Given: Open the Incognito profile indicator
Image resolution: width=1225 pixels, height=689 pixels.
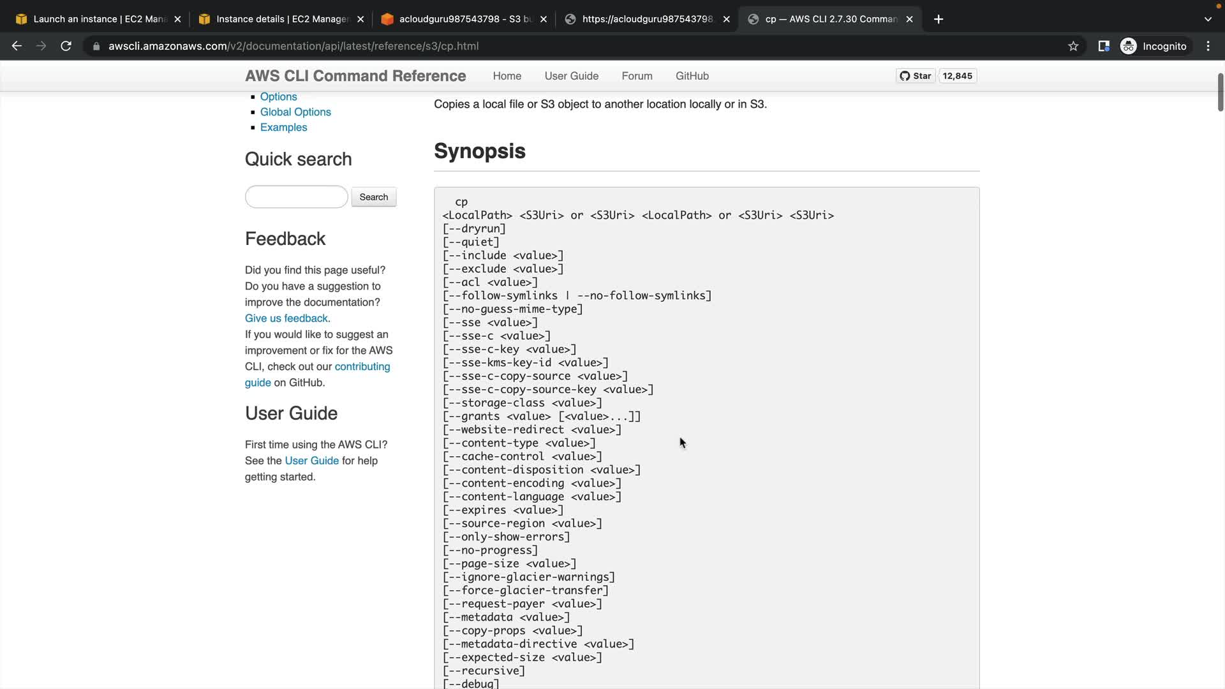Looking at the screenshot, I should pos(1154,46).
